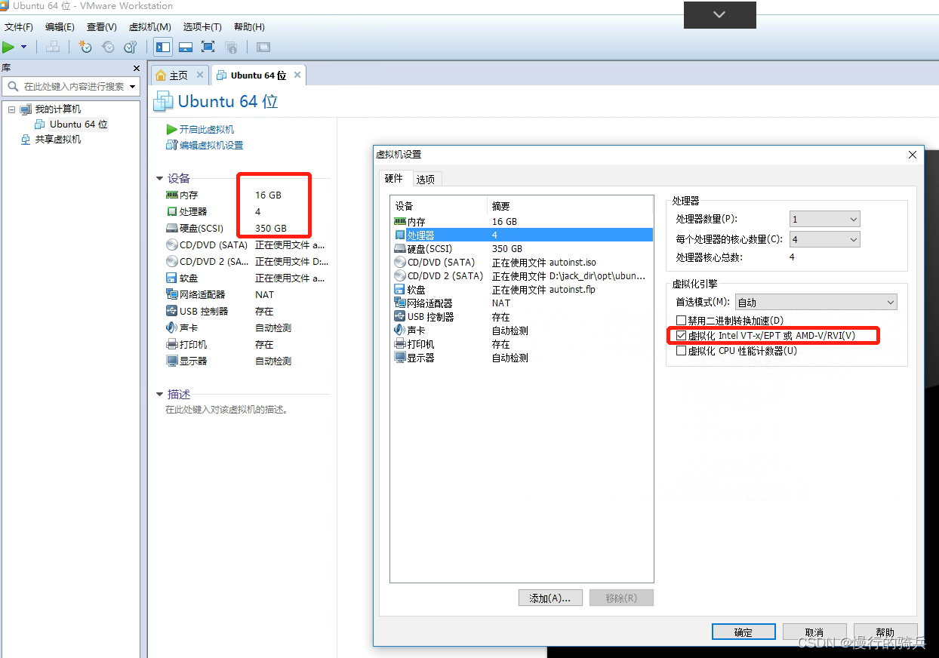Collapse the 我的计算机 tree node
This screenshot has width=939, height=658.
tap(12, 109)
